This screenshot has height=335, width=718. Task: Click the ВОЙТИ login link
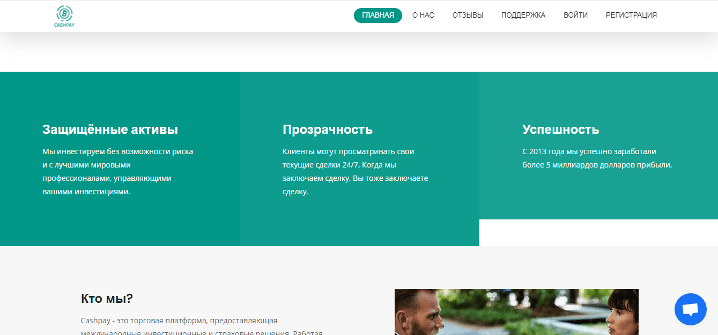[575, 16]
